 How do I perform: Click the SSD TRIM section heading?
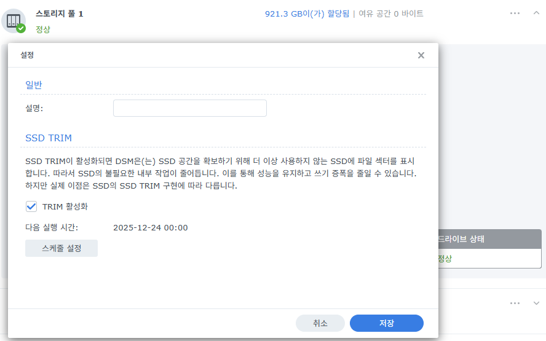[49, 138]
